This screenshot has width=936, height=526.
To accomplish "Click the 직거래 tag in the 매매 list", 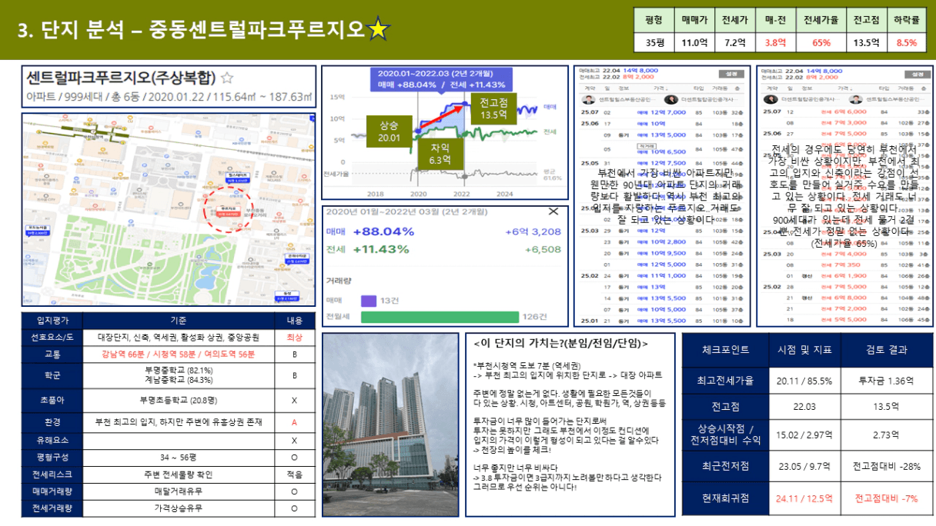I will tap(645, 145).
